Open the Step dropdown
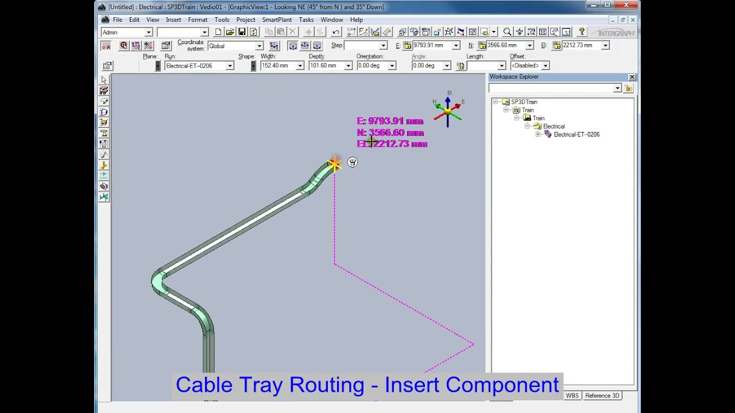The width and height of the screenshot is (735, 413). click(383, 45)
